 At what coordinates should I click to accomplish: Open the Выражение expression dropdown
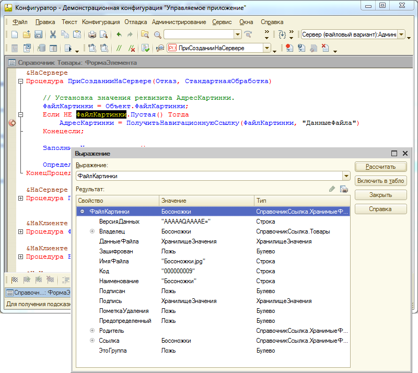coord(345,177)
